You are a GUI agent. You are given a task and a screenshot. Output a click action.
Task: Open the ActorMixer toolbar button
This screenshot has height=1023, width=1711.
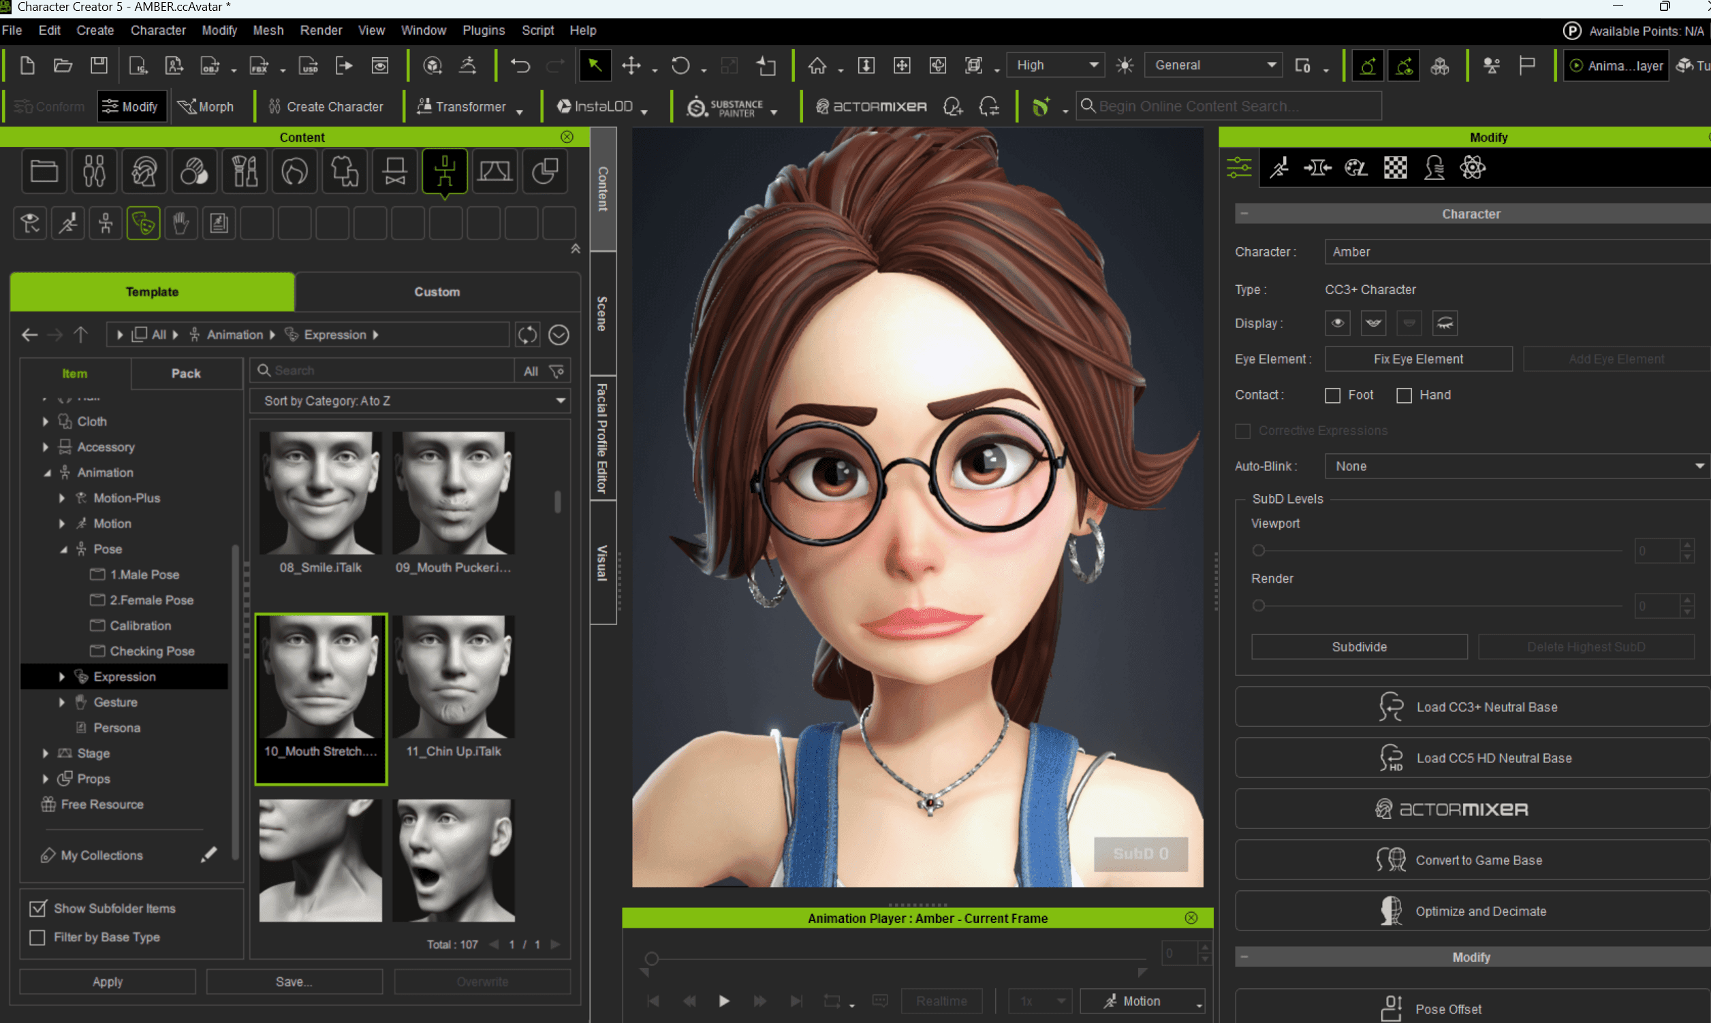871,106
